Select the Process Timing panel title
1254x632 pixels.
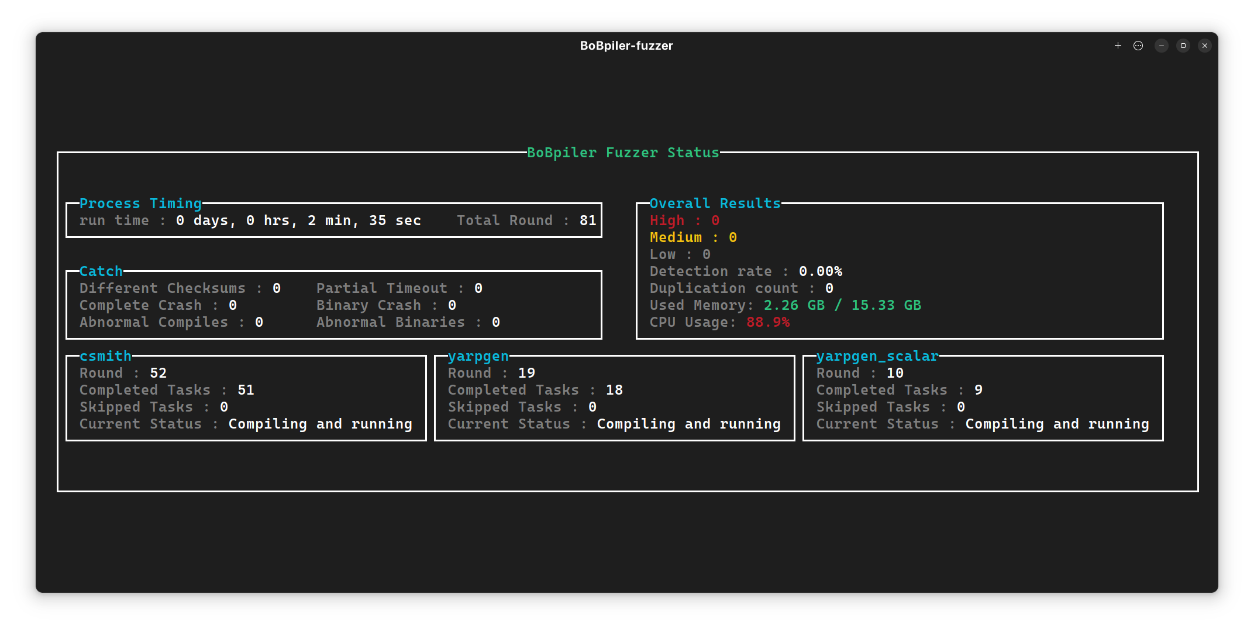click(x=140, y=203)
